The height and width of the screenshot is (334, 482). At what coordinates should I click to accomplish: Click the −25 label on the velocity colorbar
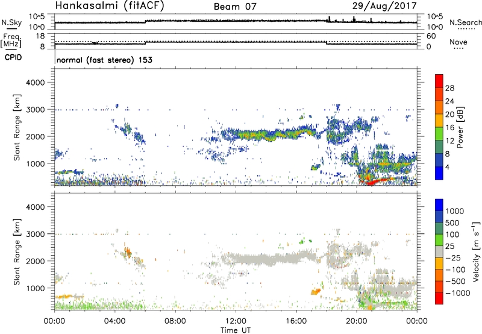453,257
